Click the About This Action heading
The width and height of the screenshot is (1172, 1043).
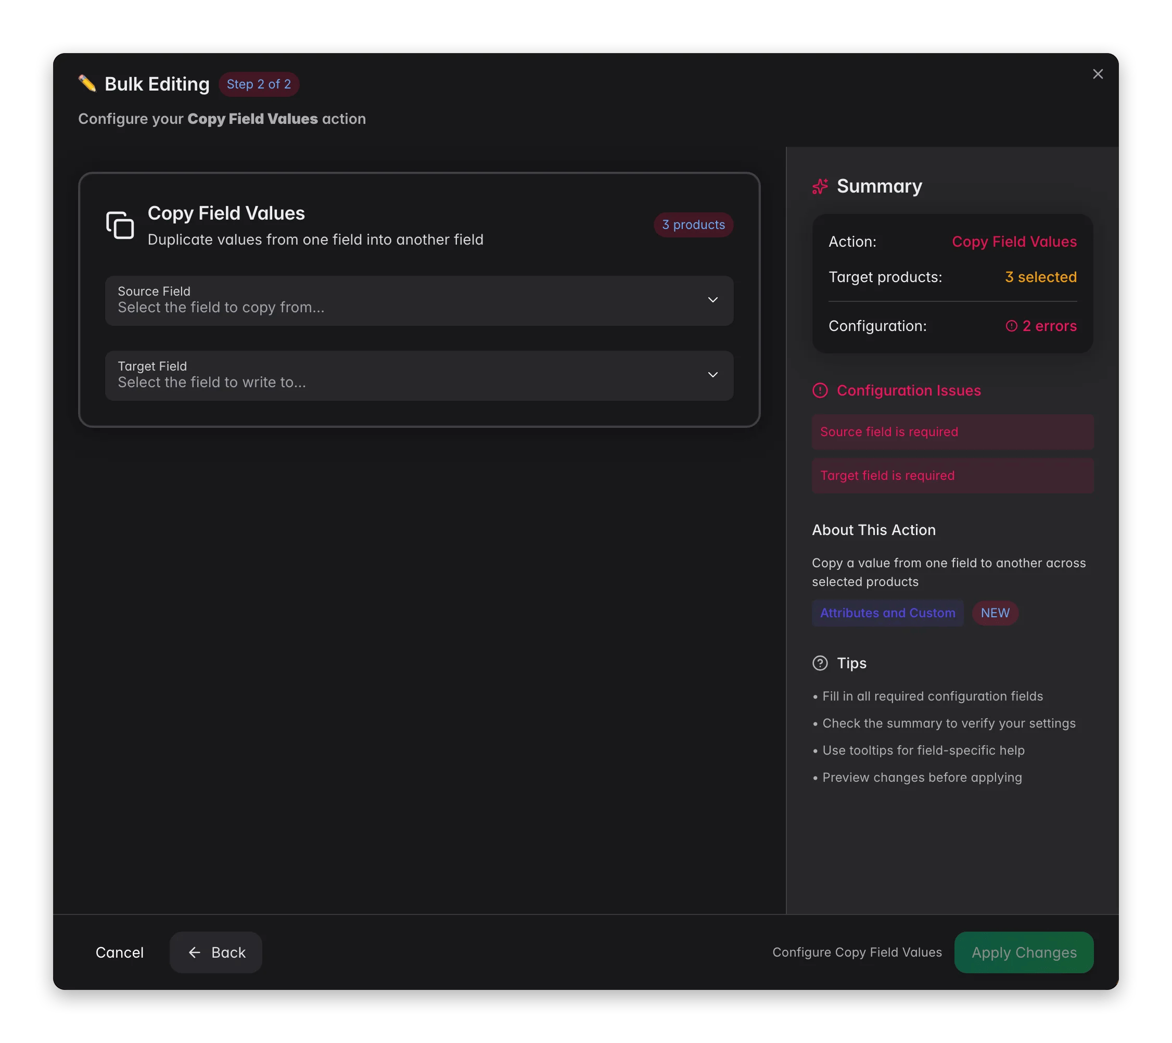pyautogui.click(x=874, y=530)
